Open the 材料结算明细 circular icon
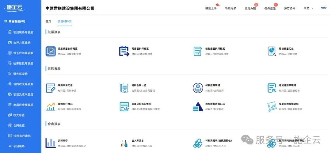 198,88
